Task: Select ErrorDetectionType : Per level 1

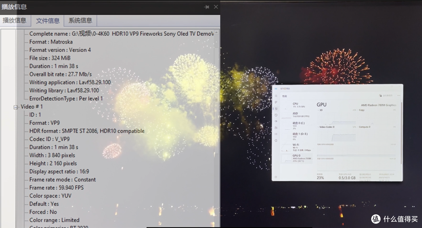Action: pos(66,99)
